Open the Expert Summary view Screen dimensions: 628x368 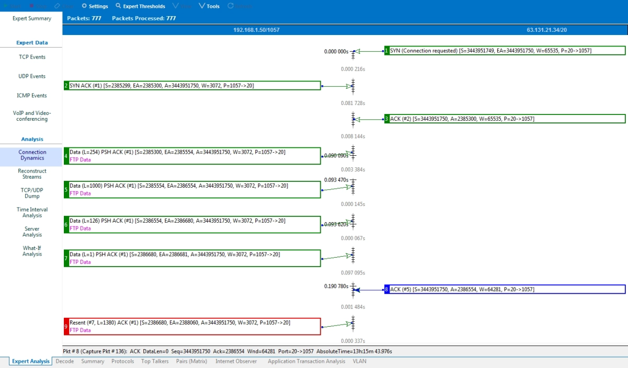pos(32,18)
